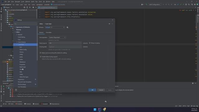Click the Git branch main in the status bar
The height and width of the screenshot is (112, 199).
coord(193,106)
